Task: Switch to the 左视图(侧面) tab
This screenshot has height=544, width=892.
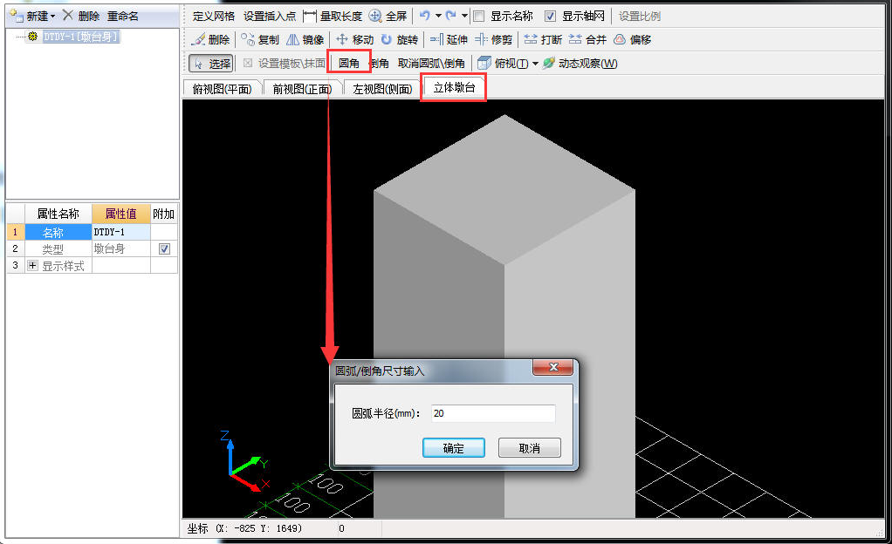Action: click(x=382, y=89)
